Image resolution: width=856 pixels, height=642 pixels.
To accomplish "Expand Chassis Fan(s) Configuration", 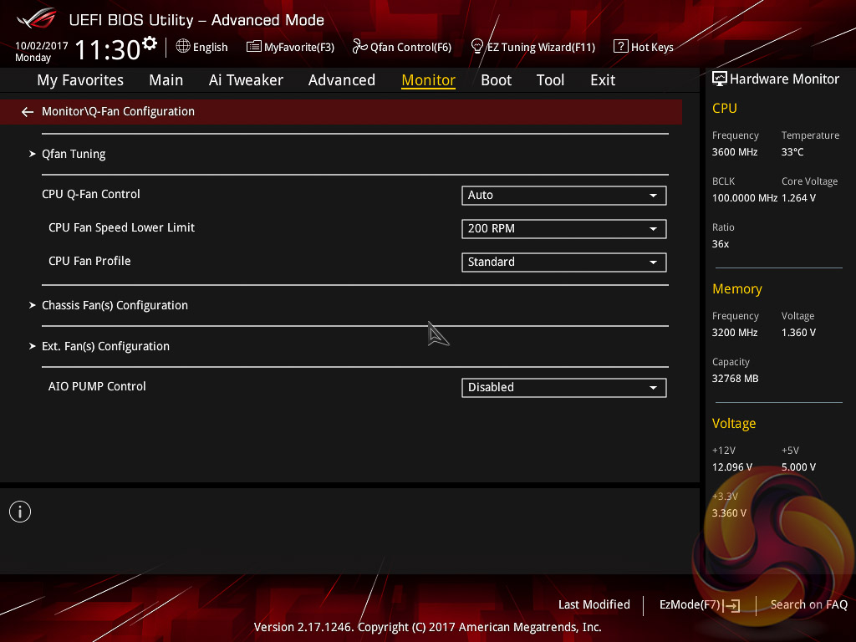I will point(115,305).
